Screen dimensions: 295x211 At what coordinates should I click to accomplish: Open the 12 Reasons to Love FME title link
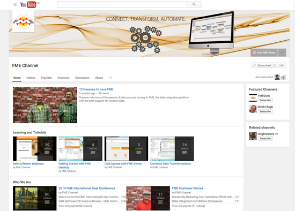96,89
